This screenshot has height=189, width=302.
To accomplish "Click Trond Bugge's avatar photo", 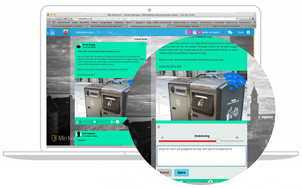I will (78, 46).
